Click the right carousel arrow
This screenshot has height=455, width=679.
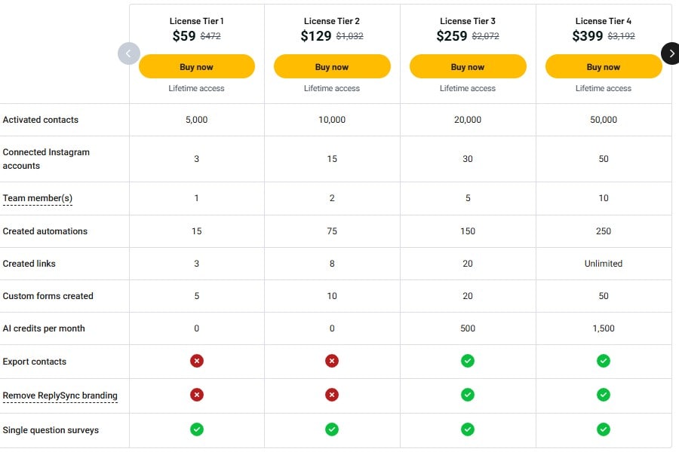click(x=671, y=53)
